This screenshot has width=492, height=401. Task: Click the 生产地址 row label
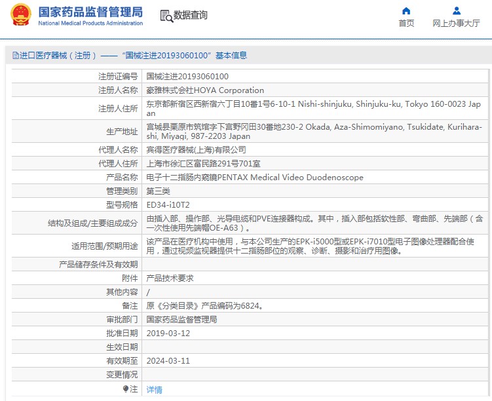tap(122, 132)
